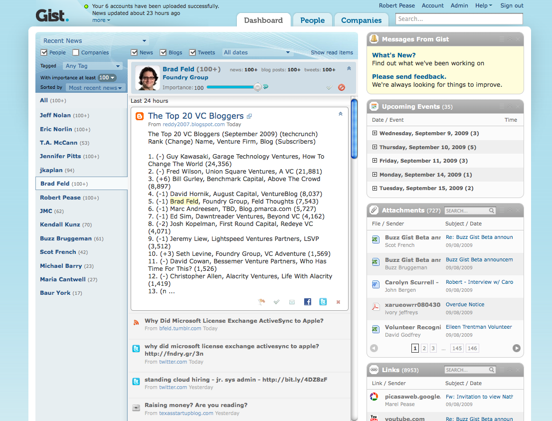Delete the VC Bloggers article with the red X
Screen dimensions: 552x421
(338, 302)
